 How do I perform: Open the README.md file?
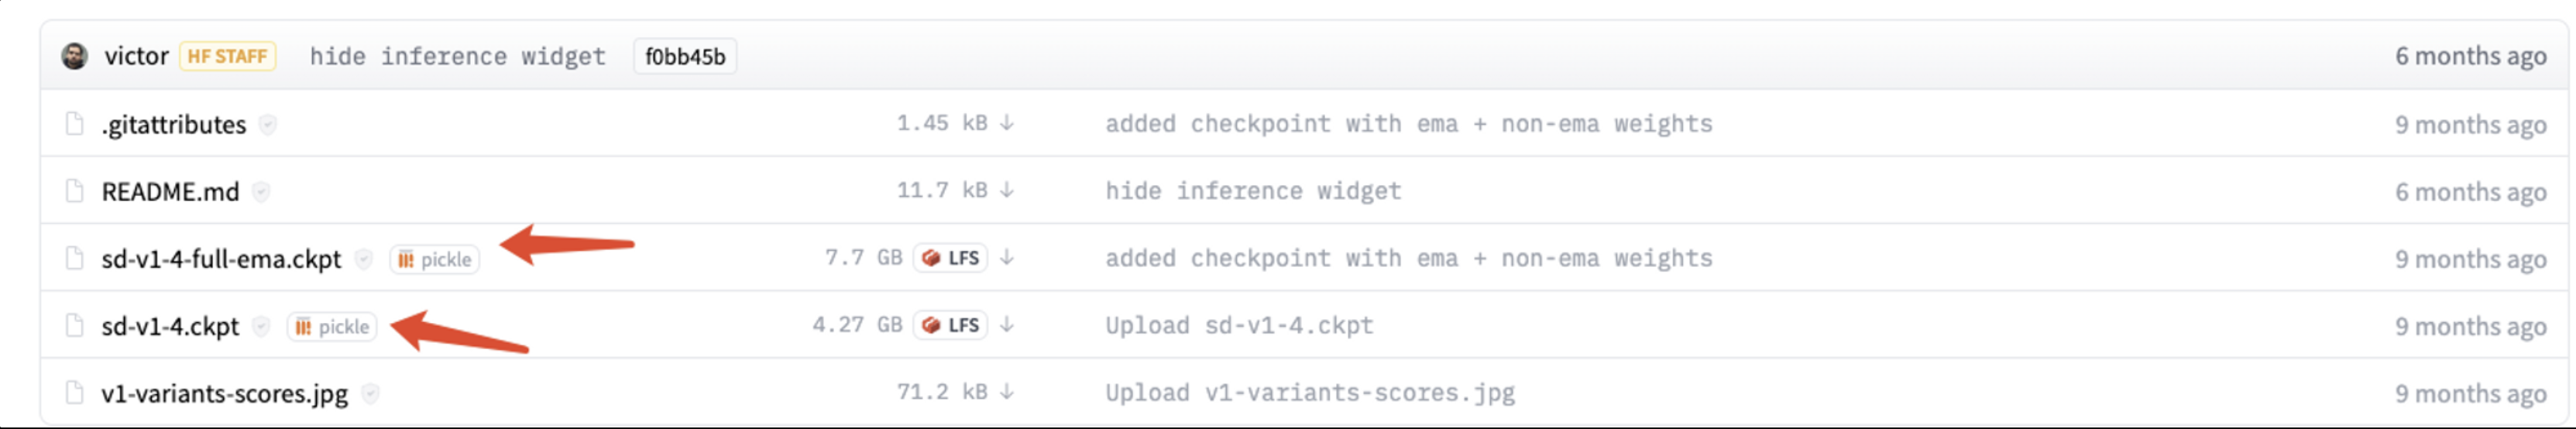(171, 191)
